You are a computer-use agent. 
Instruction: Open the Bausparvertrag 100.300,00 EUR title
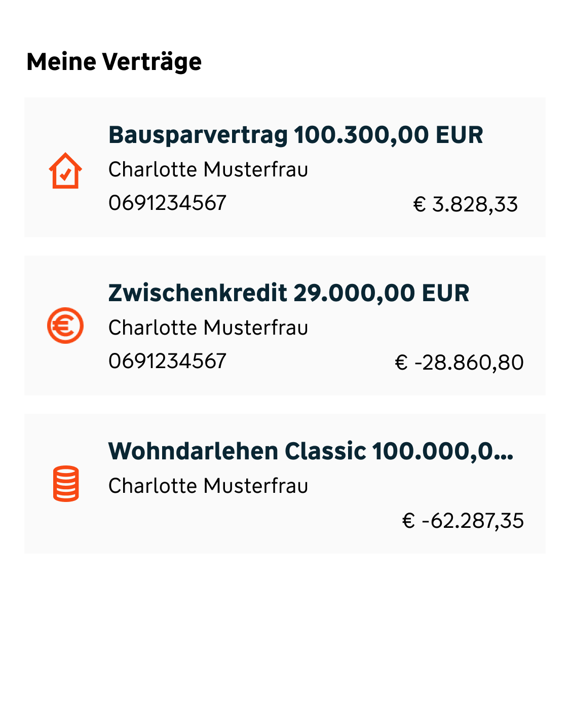point(295,135)
